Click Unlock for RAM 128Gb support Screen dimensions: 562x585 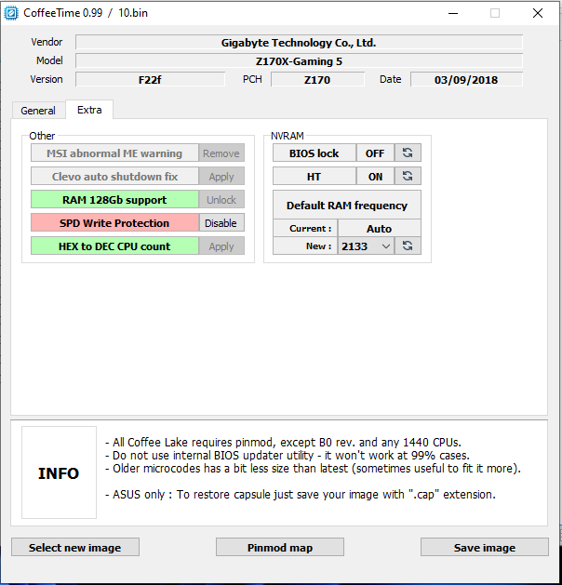221,200
